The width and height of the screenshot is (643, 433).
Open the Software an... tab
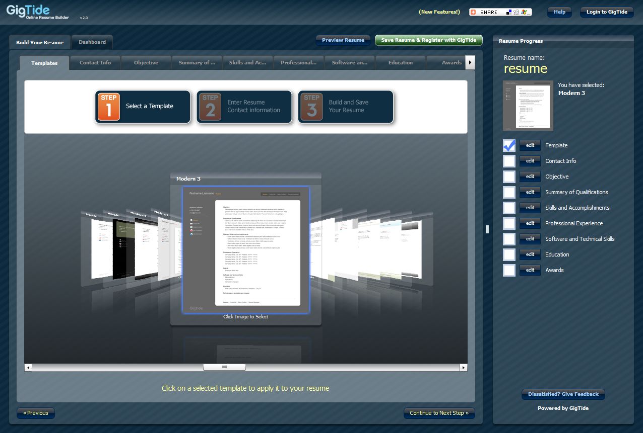click(x=350, y=63)
